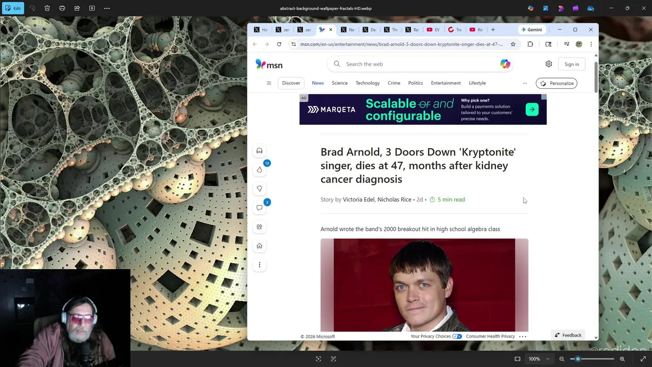Image resolution: width=652 pixels, height=367 pixels.
Task: Click the Marqeta ad arrow button
Action: coord(532,110)
